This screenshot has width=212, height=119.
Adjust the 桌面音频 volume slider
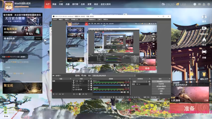[x=108, y=92]
